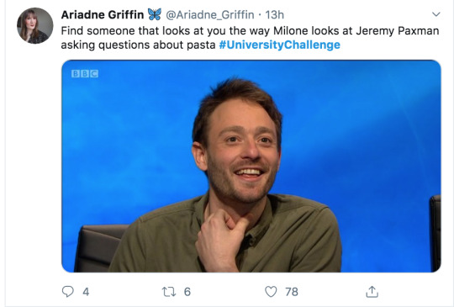This screenshot has width=454, height=307.
Task: Click the tweet text starting with "Find someone"
Action: [250, 38]
